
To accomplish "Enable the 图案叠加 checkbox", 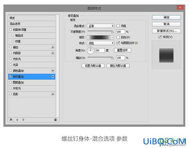I will click(x=11, y=82).
